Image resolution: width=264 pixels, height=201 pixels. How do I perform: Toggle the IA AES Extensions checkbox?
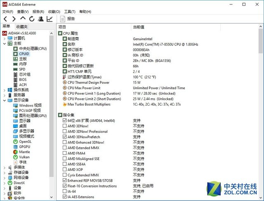(65, 197)
